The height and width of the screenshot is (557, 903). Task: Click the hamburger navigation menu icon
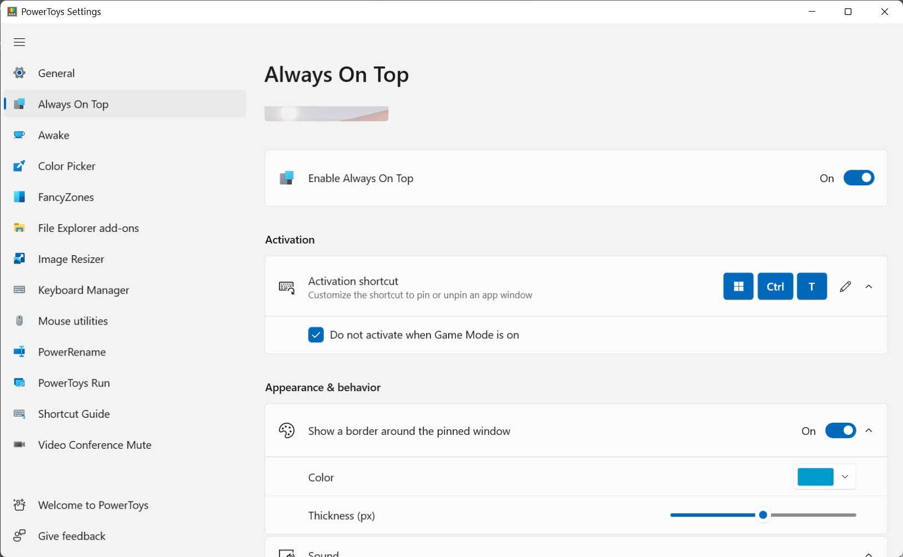tap(19, 42)
